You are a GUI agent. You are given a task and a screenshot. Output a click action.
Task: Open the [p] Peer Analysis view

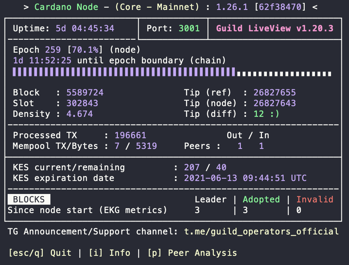192,253
